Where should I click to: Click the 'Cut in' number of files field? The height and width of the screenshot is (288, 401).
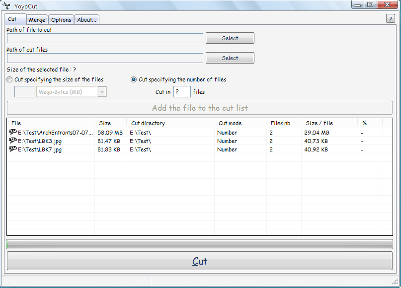click(x=182, y=92)
